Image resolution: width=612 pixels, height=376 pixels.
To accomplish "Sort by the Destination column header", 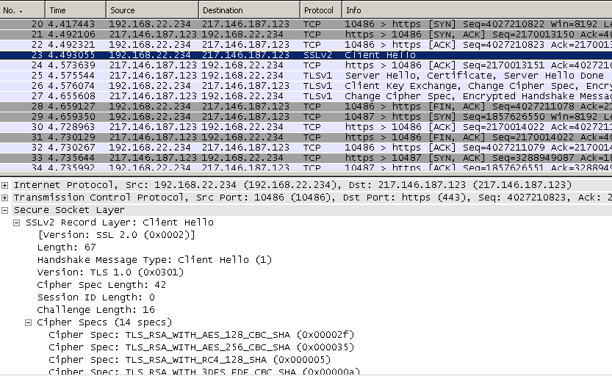I will coord(248,10).
